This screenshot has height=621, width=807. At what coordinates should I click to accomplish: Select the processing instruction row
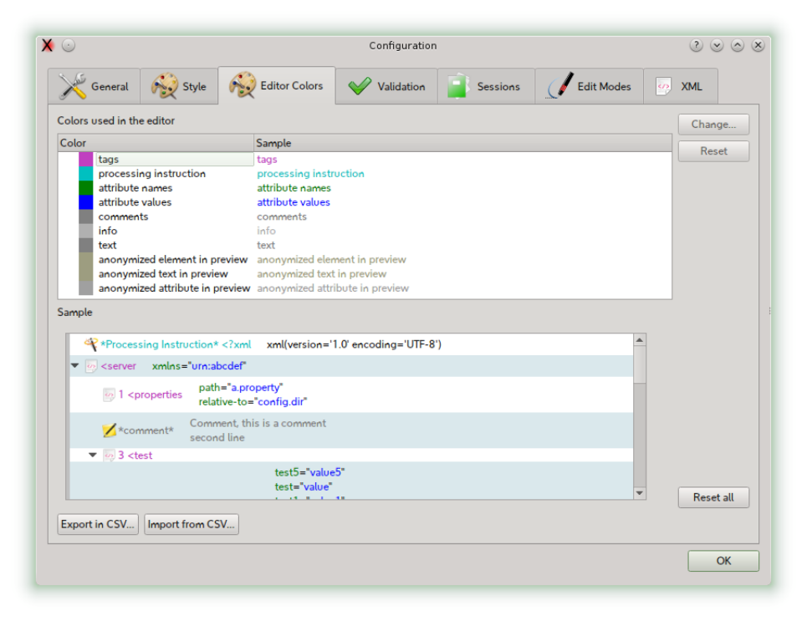click(x=365, y=173)
